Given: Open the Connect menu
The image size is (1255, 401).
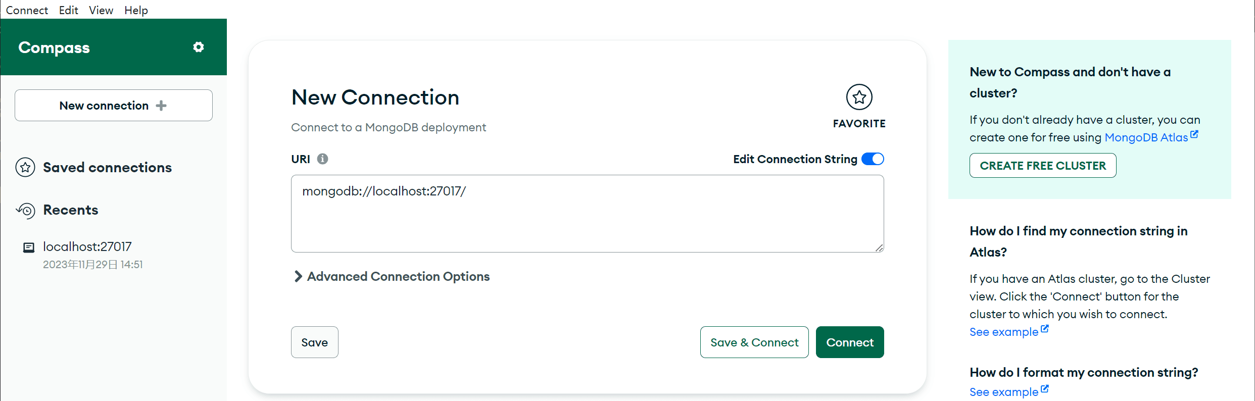Looking at the screenshot, I should tap(27, 10).
